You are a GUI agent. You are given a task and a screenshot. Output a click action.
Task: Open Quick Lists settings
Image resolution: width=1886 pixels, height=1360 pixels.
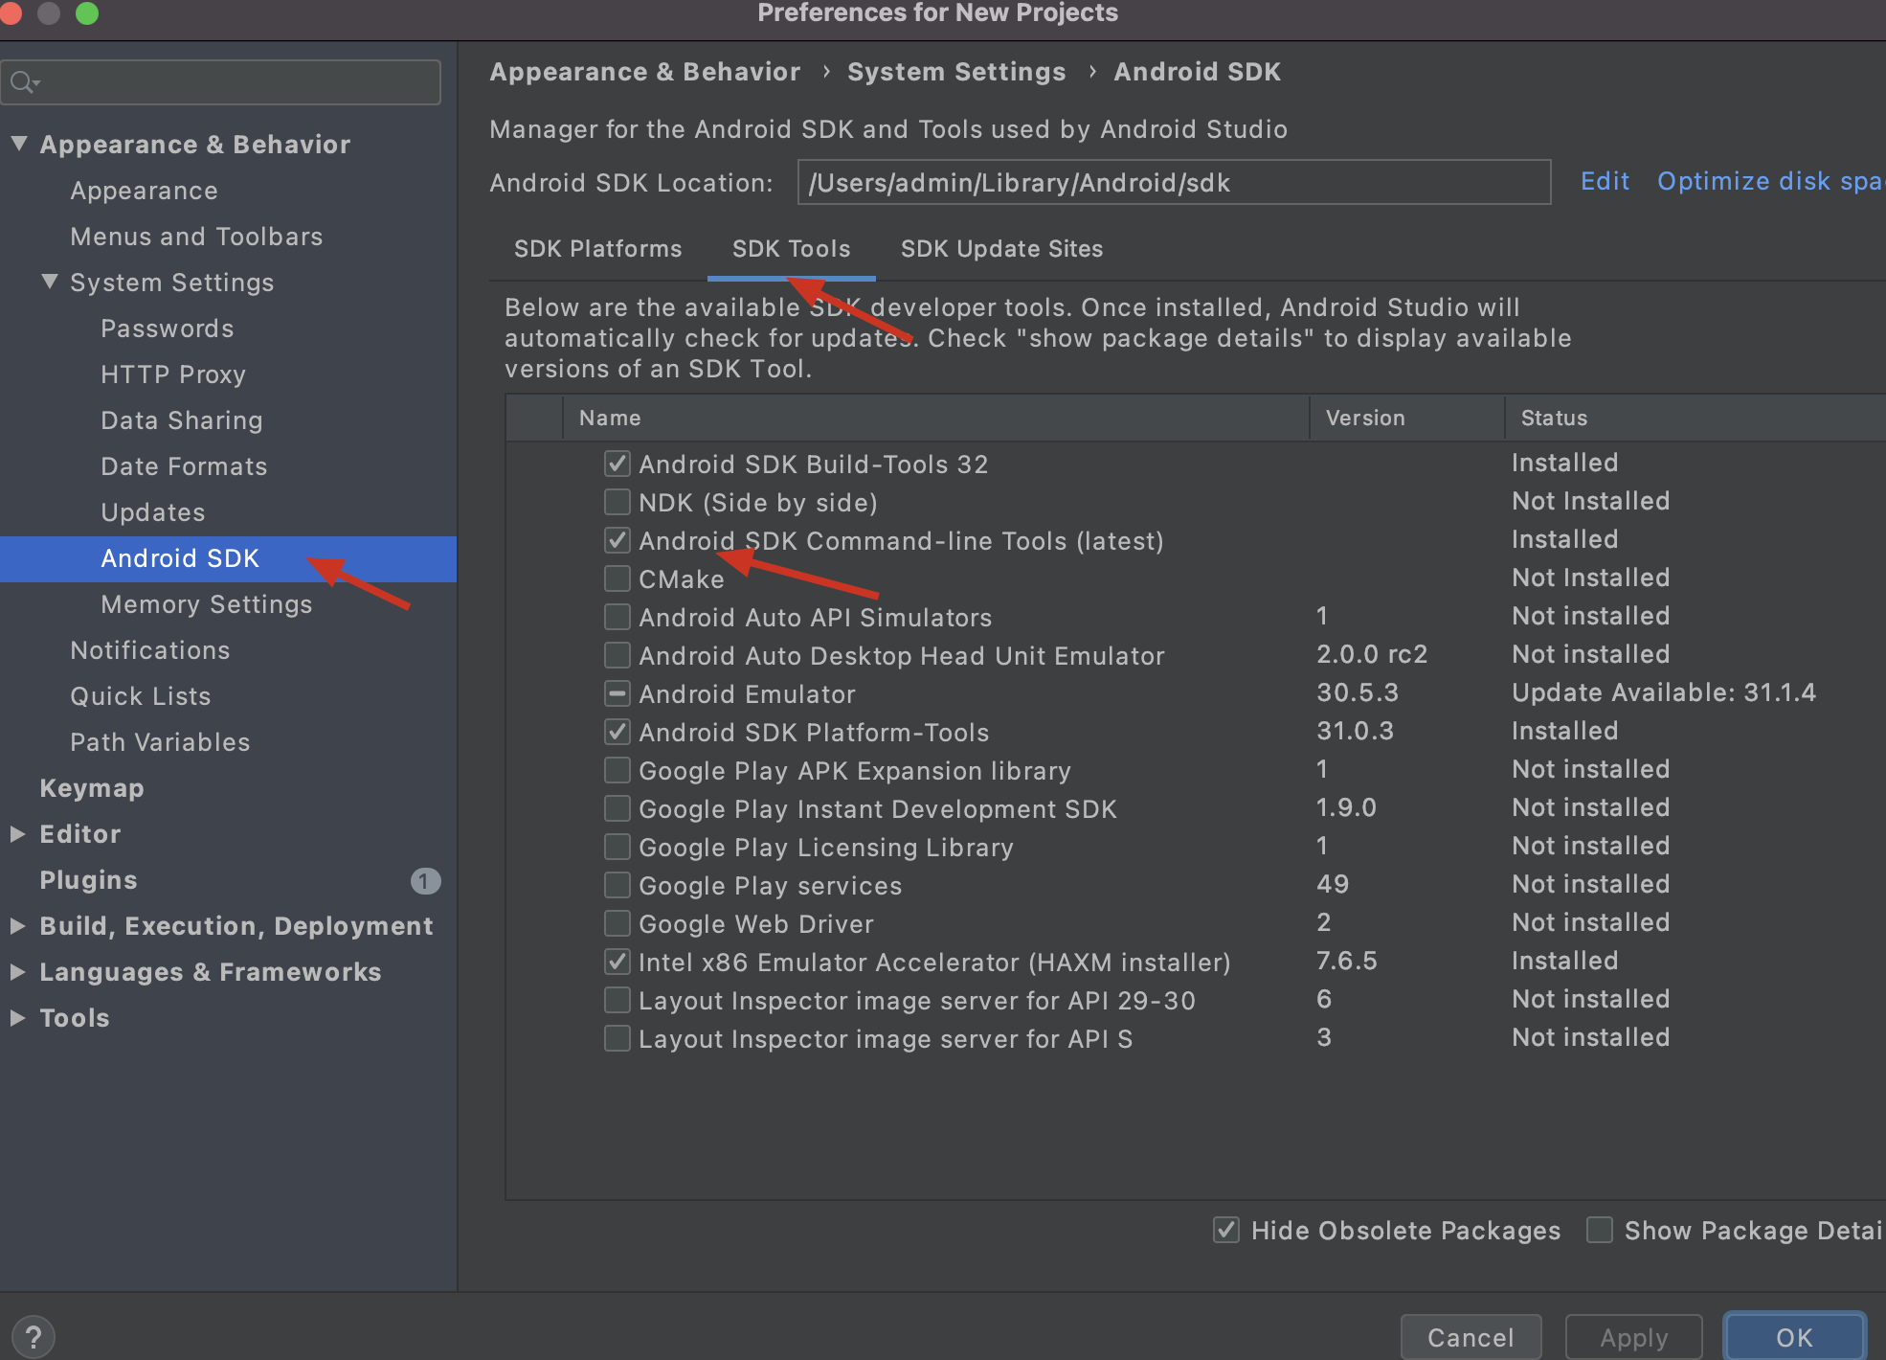click(141, 696)
